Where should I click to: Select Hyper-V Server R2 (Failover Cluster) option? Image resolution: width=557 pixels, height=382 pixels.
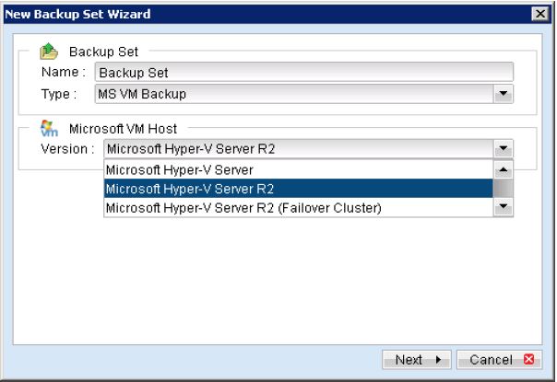pyautogui.click(x=299, y=207)
